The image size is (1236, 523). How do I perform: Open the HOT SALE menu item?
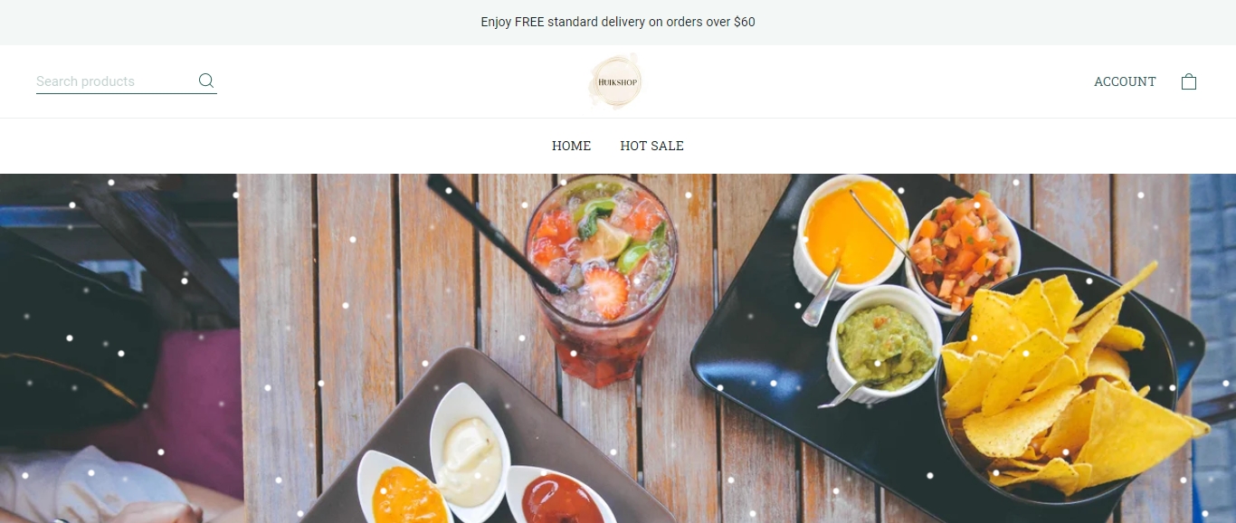(651, 146)
